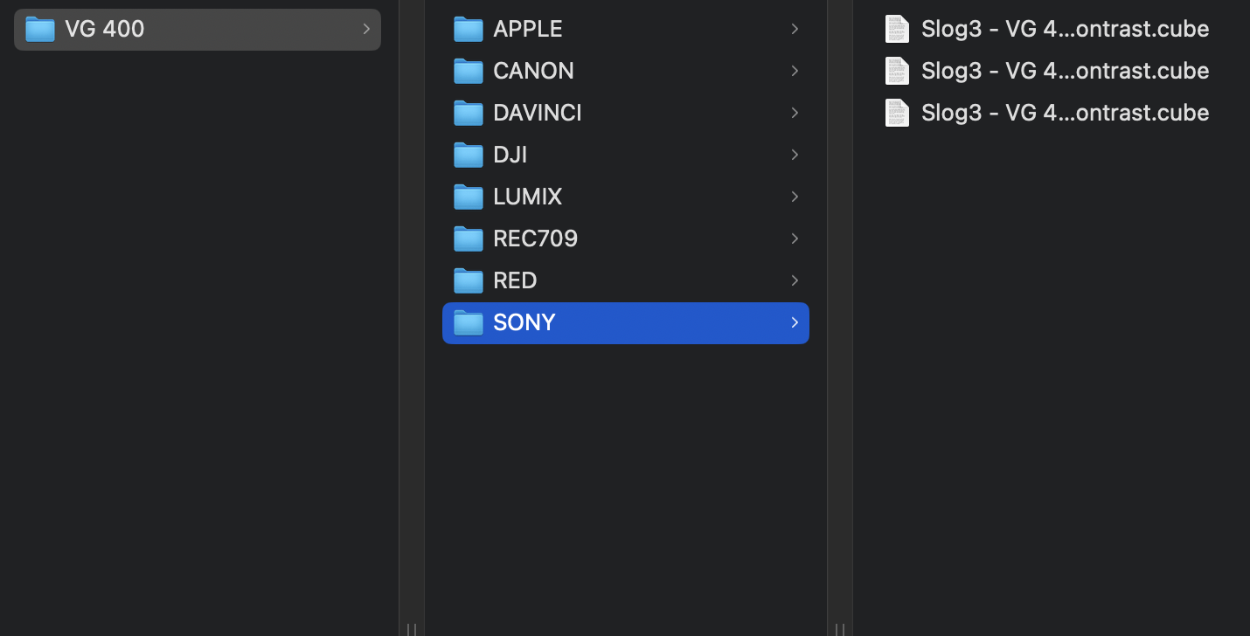Image resolution: width=1250 pixels, height=636 pixels.
Task: Expand DAVINCI with its right chevron
Action: [x=795, y=113]
